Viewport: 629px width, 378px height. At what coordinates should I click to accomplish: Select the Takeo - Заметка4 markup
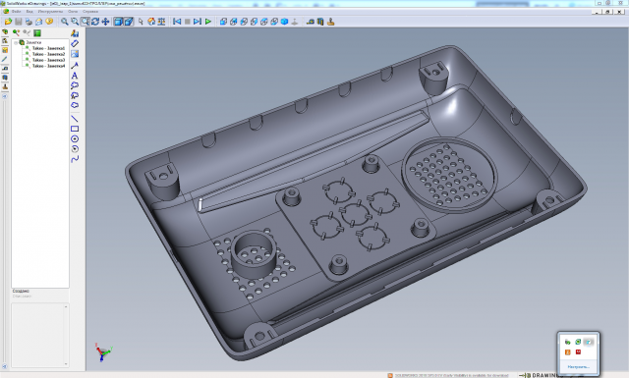pyautogui.click(x=48, y=66)
